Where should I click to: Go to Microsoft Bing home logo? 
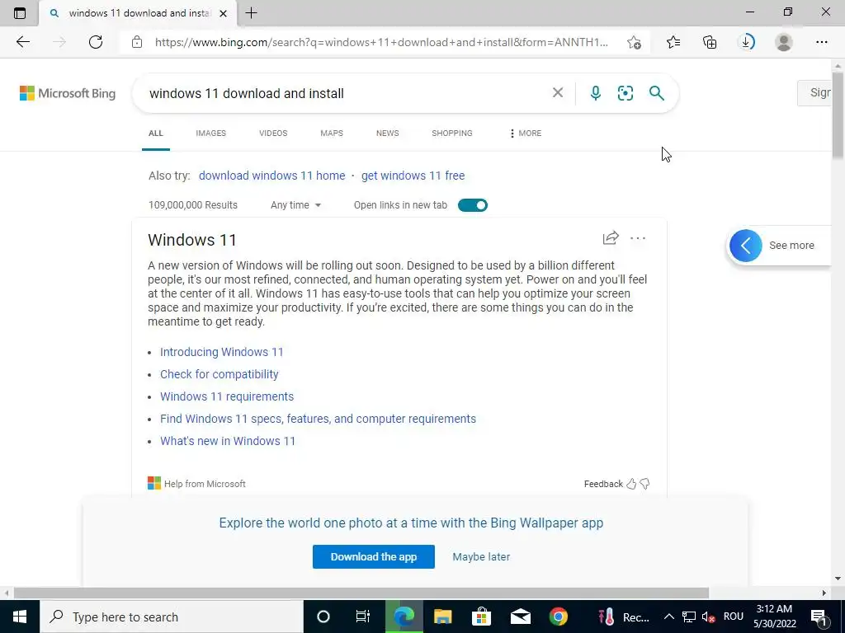coord(68,93)
